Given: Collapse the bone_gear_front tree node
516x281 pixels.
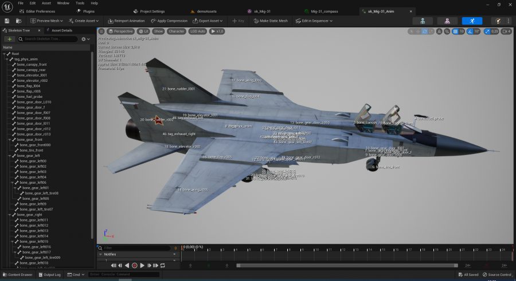Looking at the screenshot, I should [x=10, y=140].
